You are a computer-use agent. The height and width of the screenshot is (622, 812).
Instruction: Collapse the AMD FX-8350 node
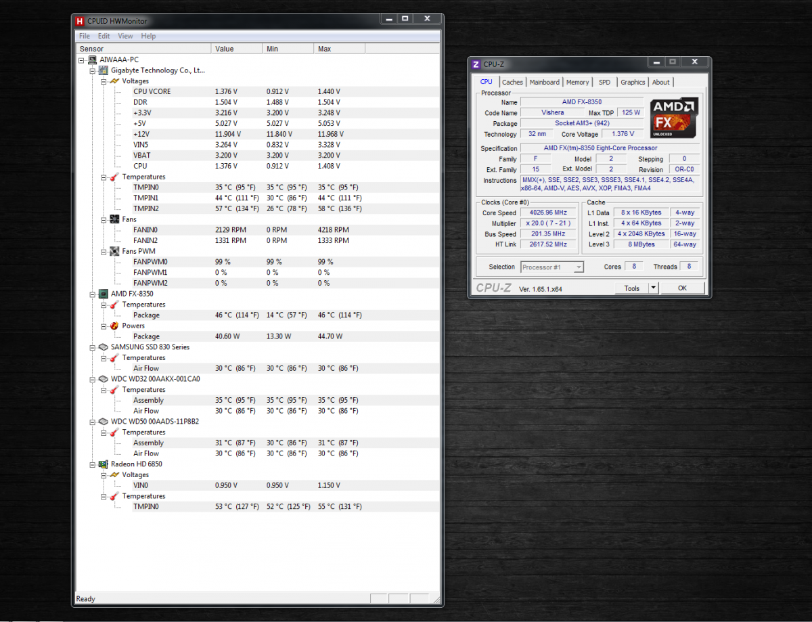point(93,294)
